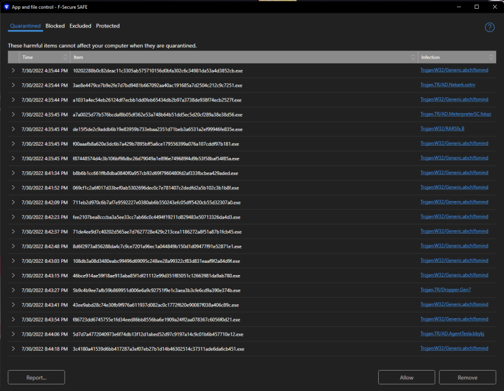Select timestamp 7/30/2022 8:43:41 PM
This screenshot has height=391, width=504.
[45, 305]
